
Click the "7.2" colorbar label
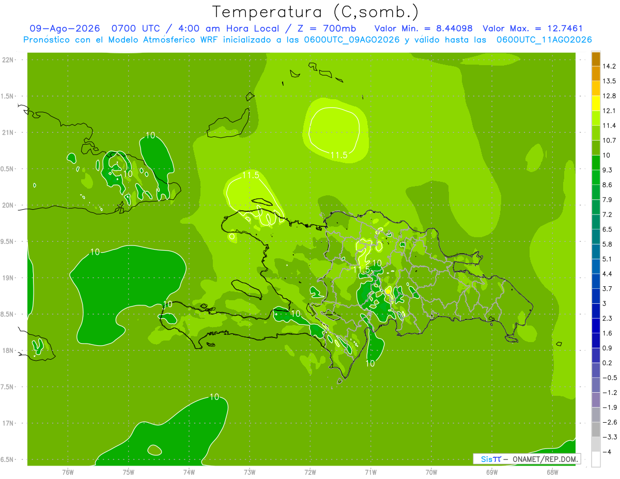tap(608, 214)
